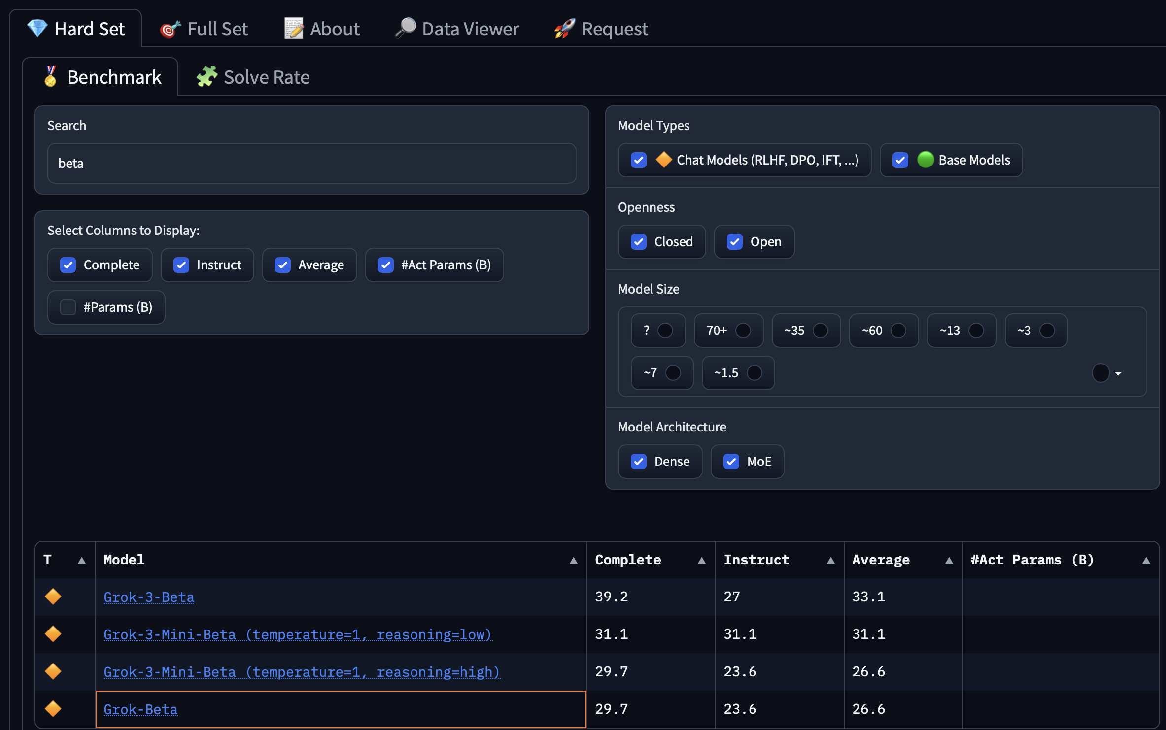Open the About tab
The image size is (1166, 730).
322,29
